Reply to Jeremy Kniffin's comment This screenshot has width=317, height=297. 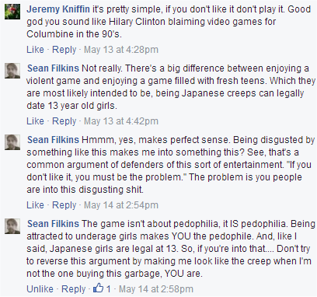(x=64, y=49)
